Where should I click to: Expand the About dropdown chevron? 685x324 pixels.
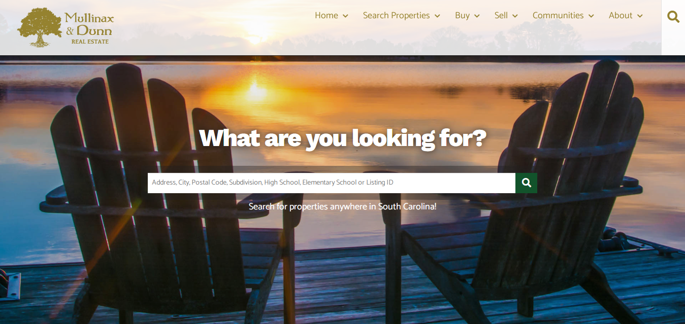coord(640,16)
